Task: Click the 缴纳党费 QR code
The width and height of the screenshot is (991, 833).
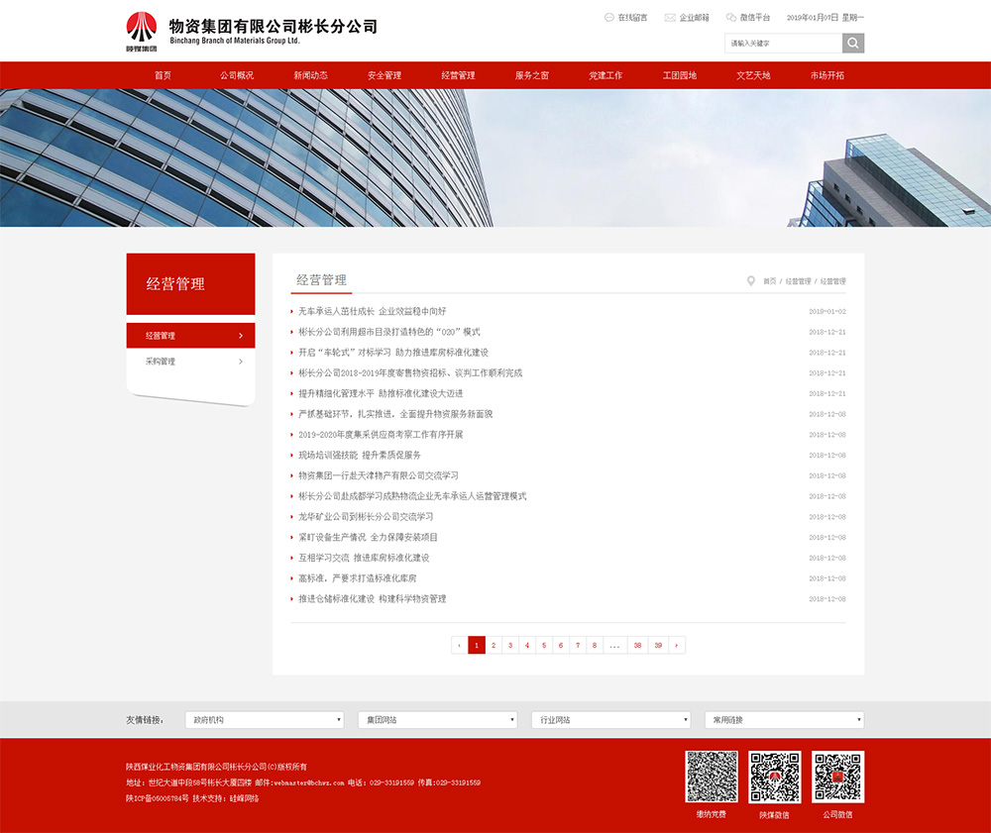Action: [x=712, y=777]
